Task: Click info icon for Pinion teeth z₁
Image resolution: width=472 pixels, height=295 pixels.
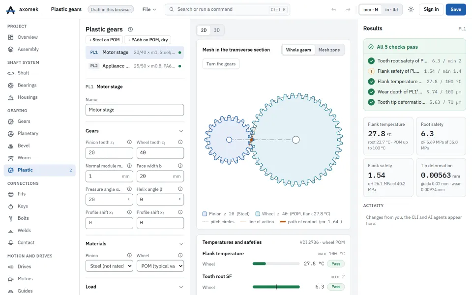Action: click(x=129, y=142)
